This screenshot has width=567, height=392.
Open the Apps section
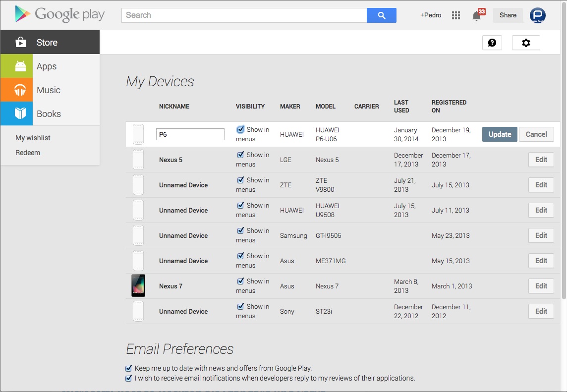[50, 66]
